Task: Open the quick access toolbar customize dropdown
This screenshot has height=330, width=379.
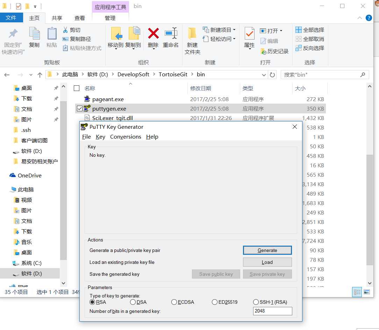Action: (35, 7)
